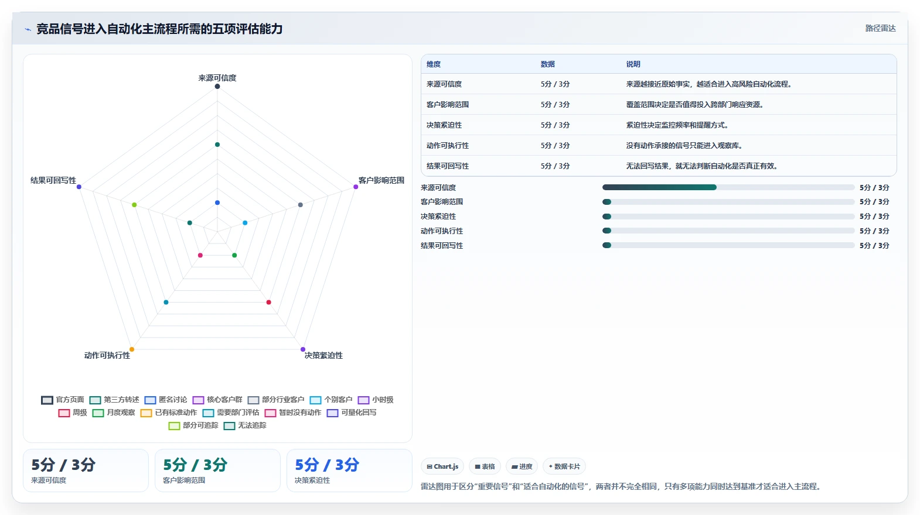
Task: Click the Chart.js tag chip
Action: pyautogui.click(x=442, y=466)
